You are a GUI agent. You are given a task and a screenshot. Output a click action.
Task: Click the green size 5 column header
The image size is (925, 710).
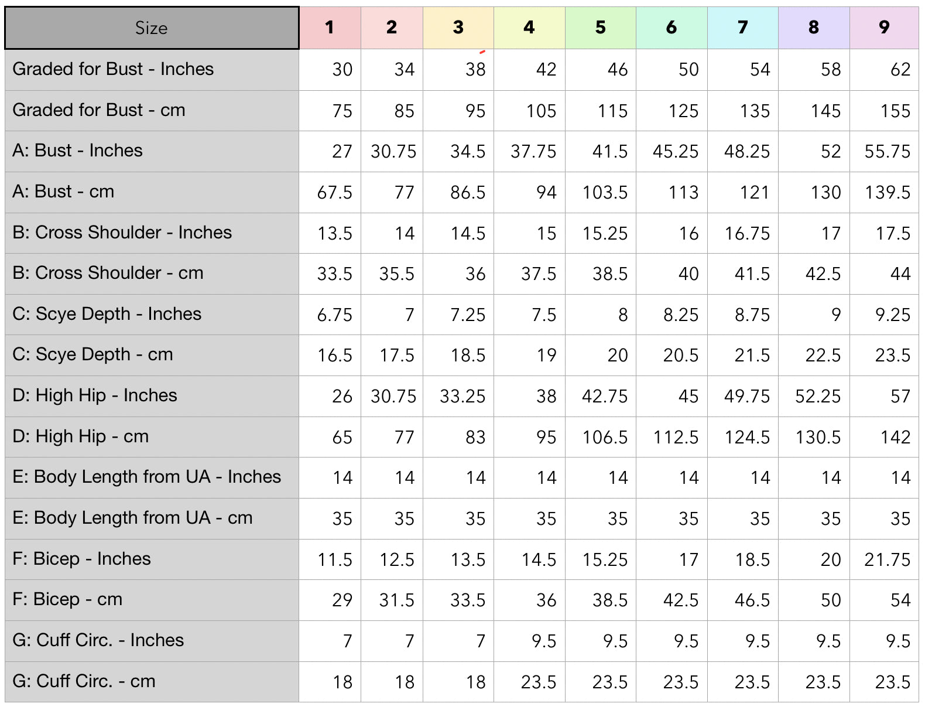click(x=600, y=28)
